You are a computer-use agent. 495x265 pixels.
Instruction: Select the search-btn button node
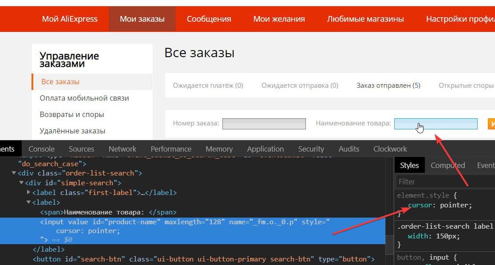[204, 259]
